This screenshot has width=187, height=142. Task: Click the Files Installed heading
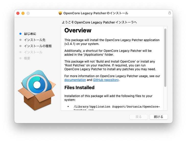click(79, 88)
